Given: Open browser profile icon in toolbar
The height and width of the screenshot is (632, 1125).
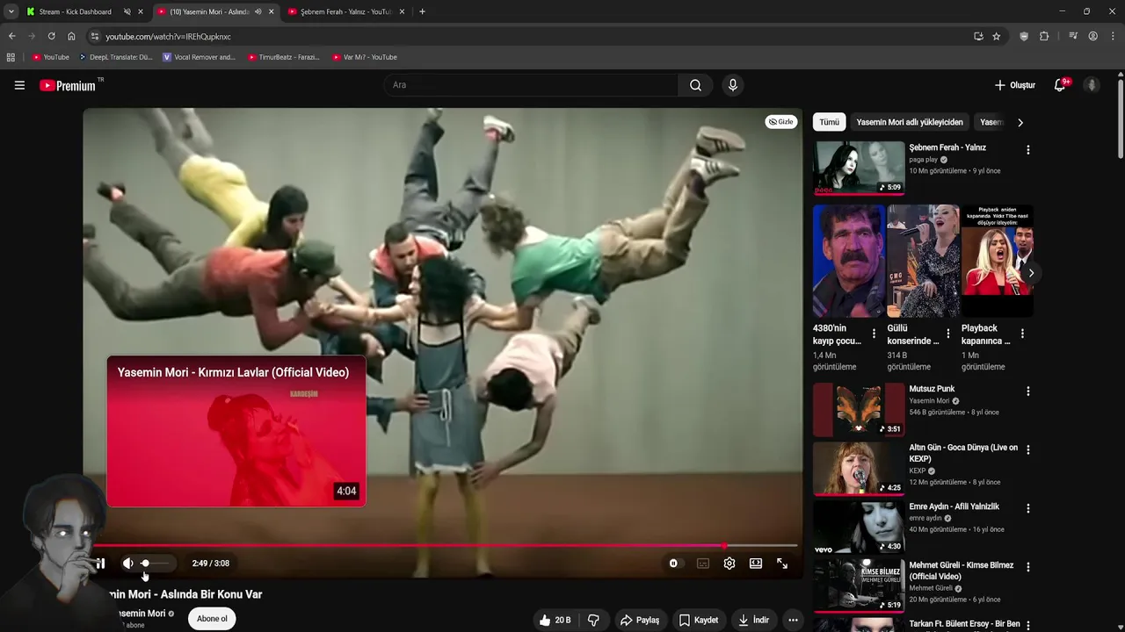Looking at the screenshot, I should 1092,36.
